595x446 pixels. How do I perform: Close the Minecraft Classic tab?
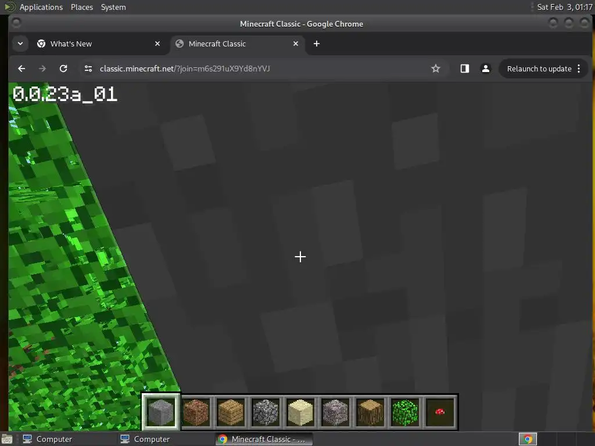point(296,44)
